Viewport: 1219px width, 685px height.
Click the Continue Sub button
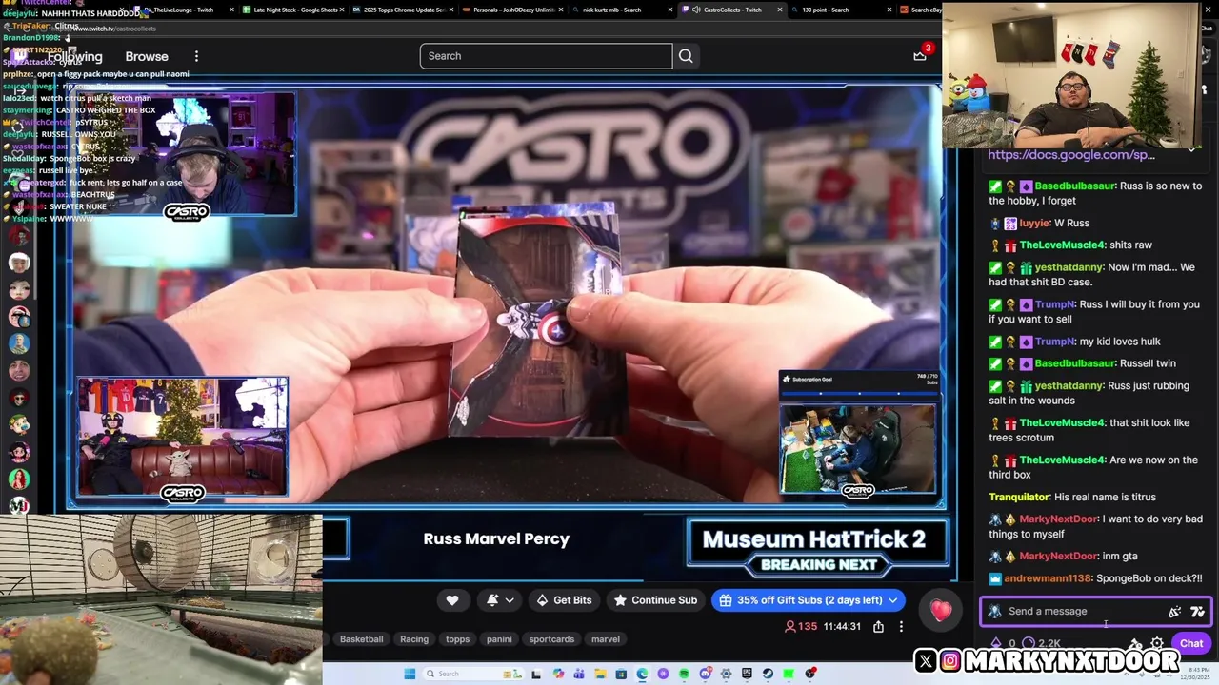(x=655, y=600)
